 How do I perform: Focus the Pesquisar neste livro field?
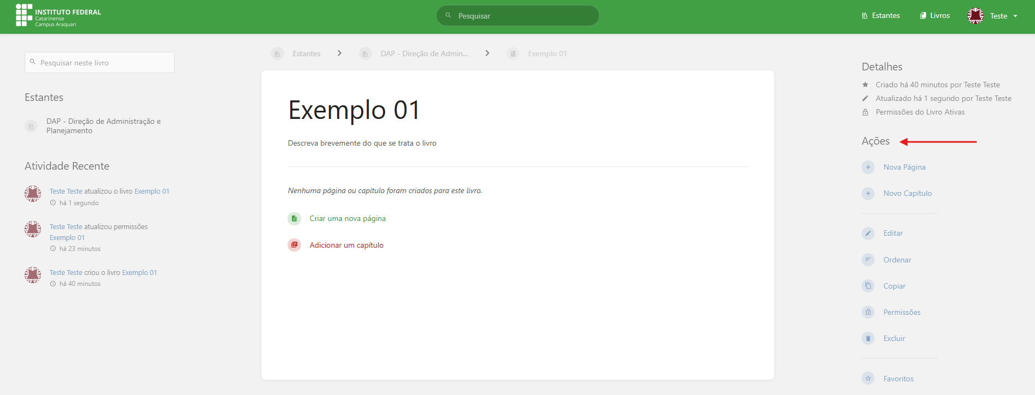104,63
